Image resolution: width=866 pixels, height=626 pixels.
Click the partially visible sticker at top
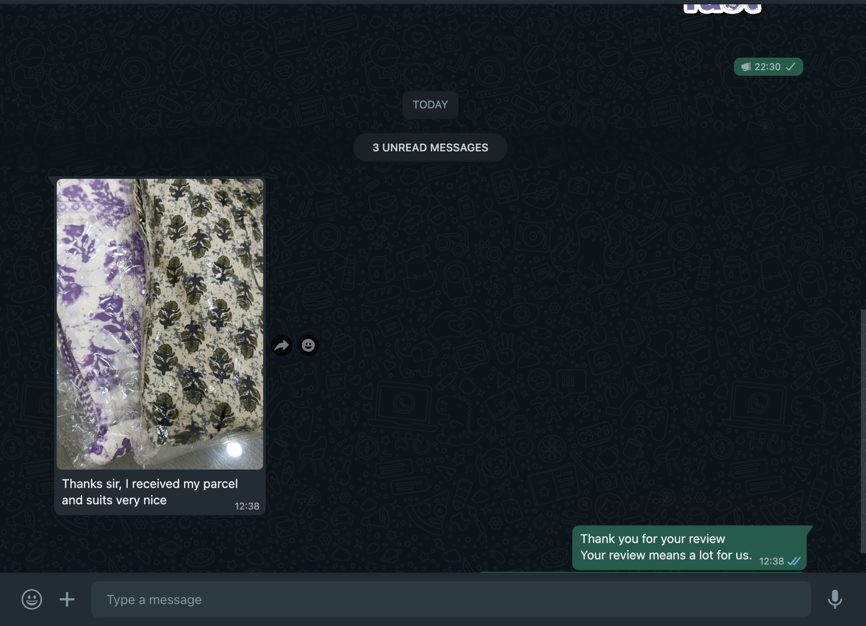(x=722, y=8)
